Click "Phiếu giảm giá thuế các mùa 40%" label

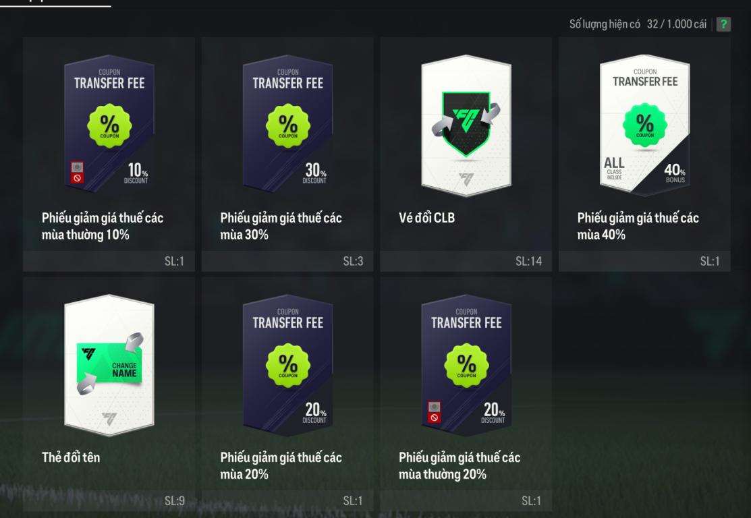coord(638,226)
